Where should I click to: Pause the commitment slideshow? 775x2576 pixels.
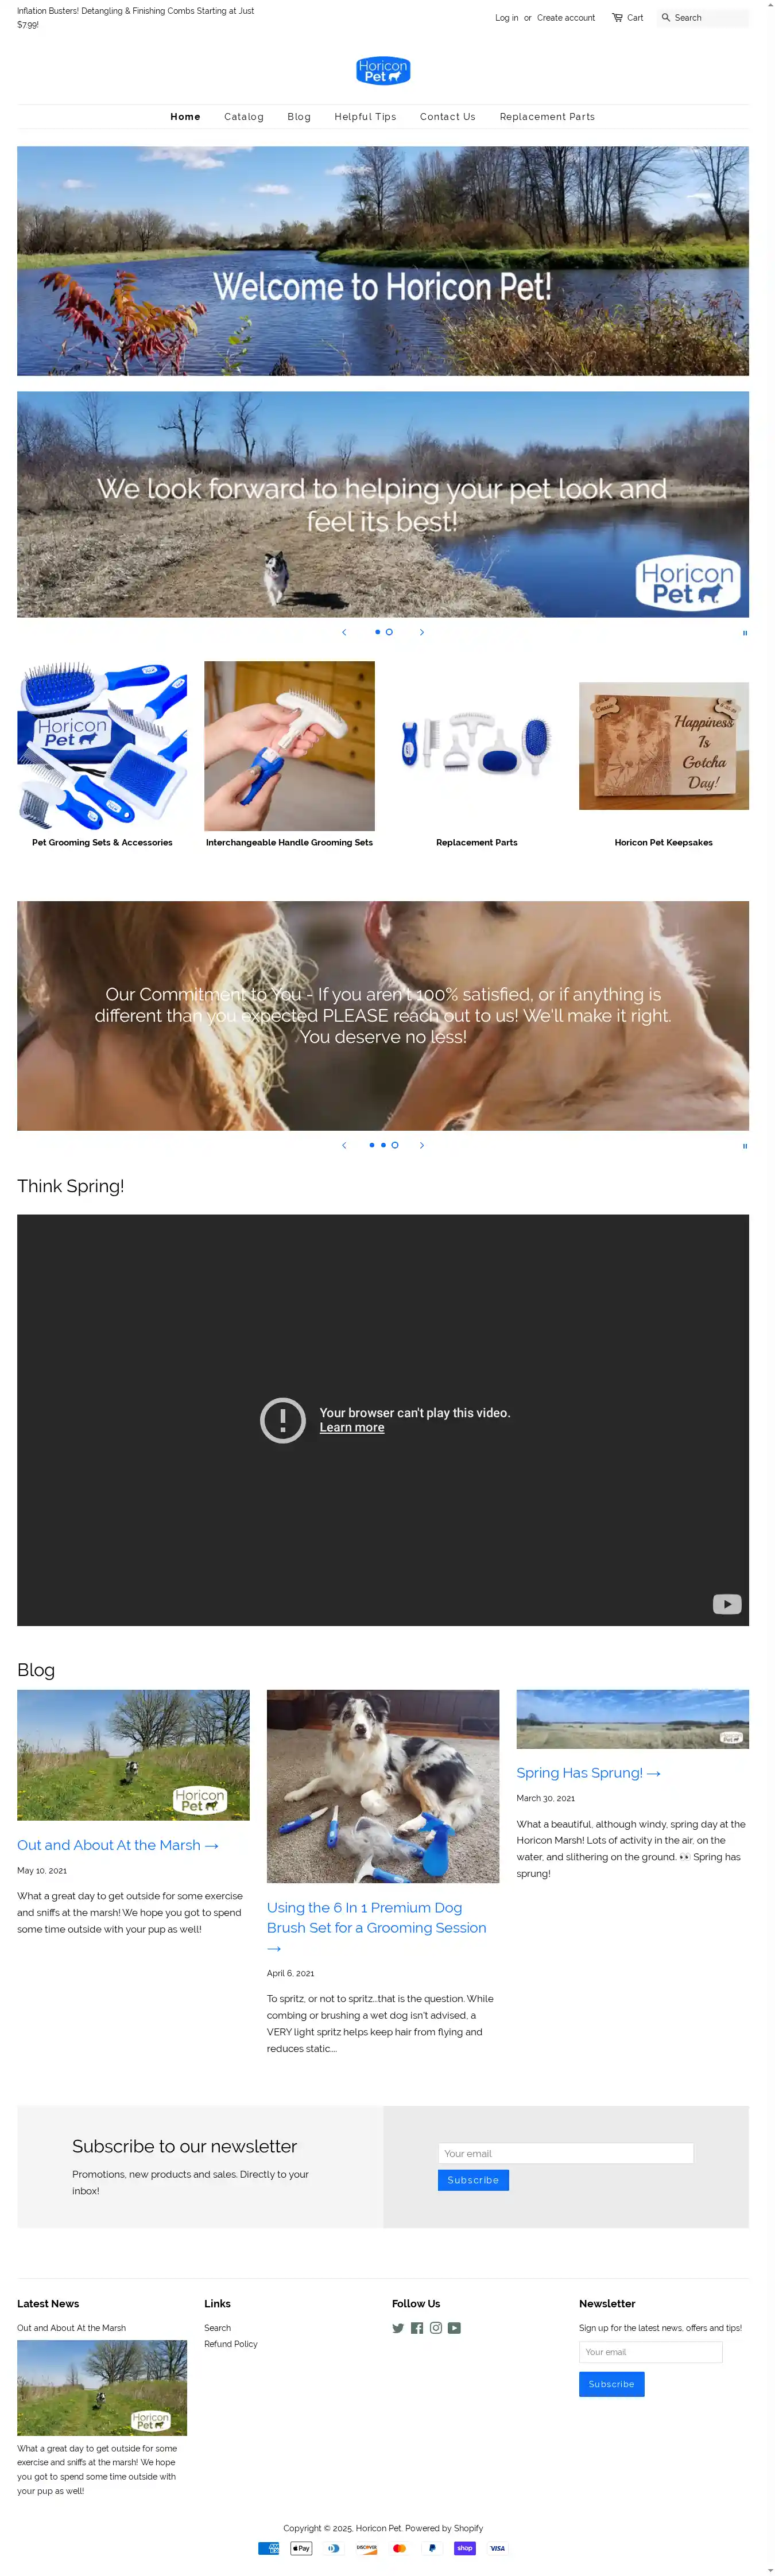(x=744, y=1146)
